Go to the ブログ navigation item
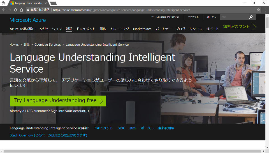Image resolution: width=269 pixels, height=153 pixels. pos(180,29)
